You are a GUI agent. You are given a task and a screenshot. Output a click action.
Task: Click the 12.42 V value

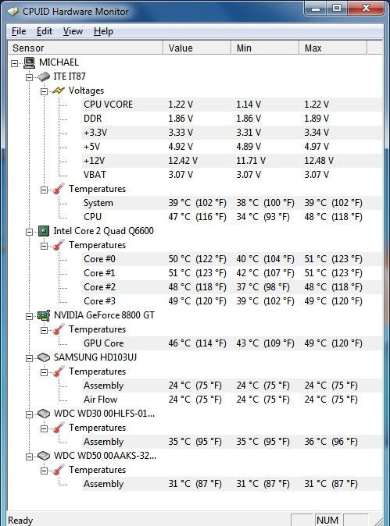tap(183, 161)
